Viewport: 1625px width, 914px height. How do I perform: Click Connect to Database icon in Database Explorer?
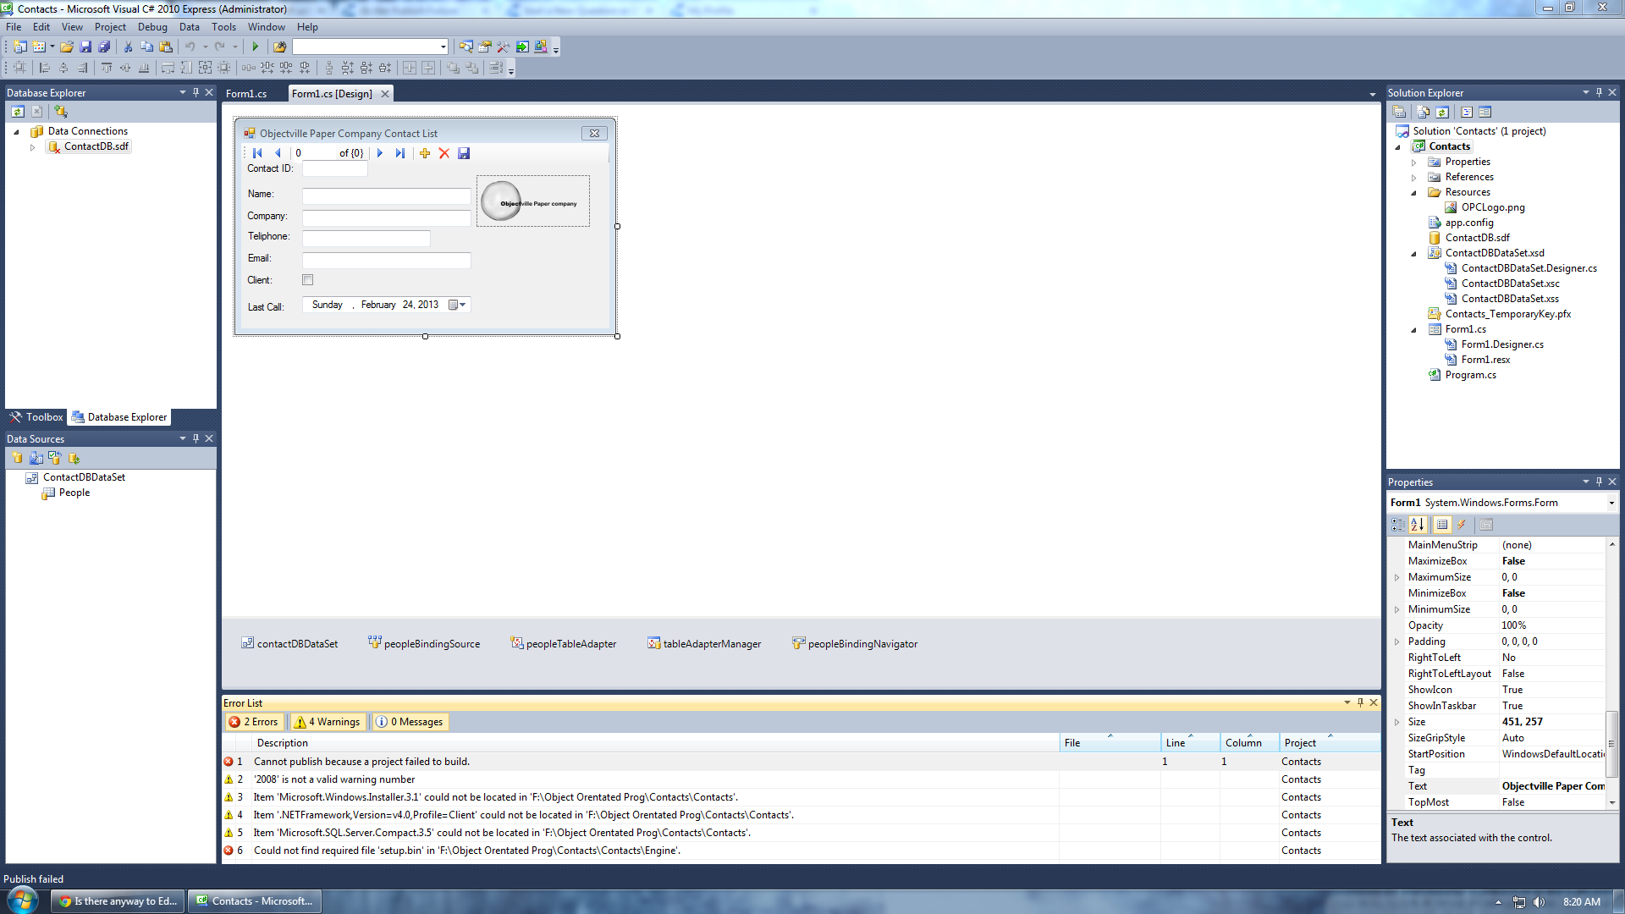click(60, 111)
